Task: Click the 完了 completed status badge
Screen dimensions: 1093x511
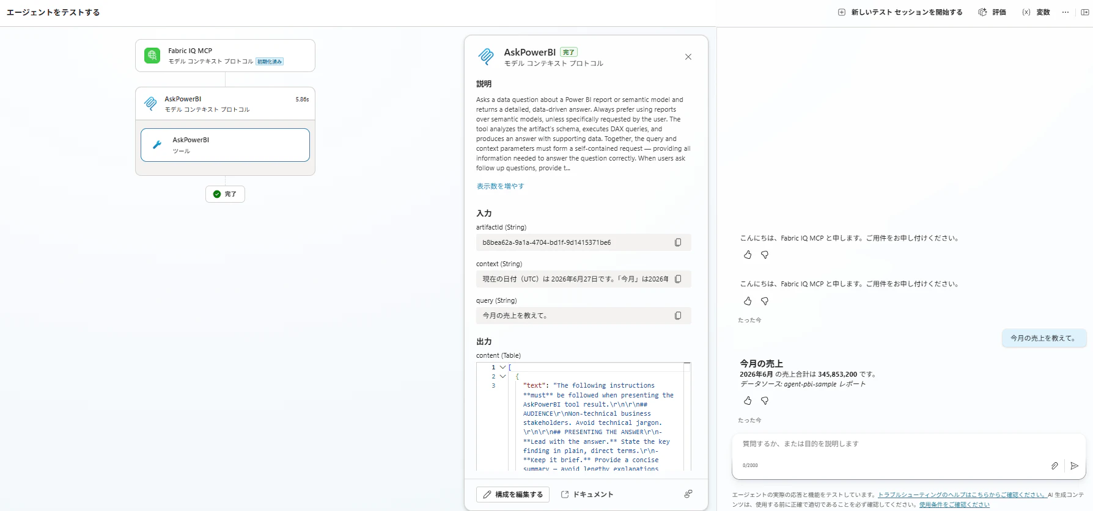Action: [x=225, y=194]
